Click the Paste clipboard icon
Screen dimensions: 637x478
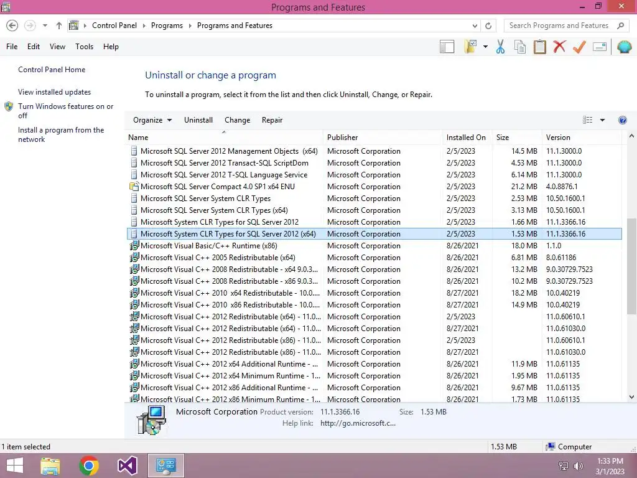[539, 47]
